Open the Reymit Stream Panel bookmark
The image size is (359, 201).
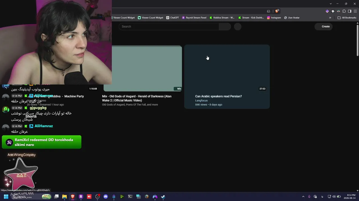(194, 18)
